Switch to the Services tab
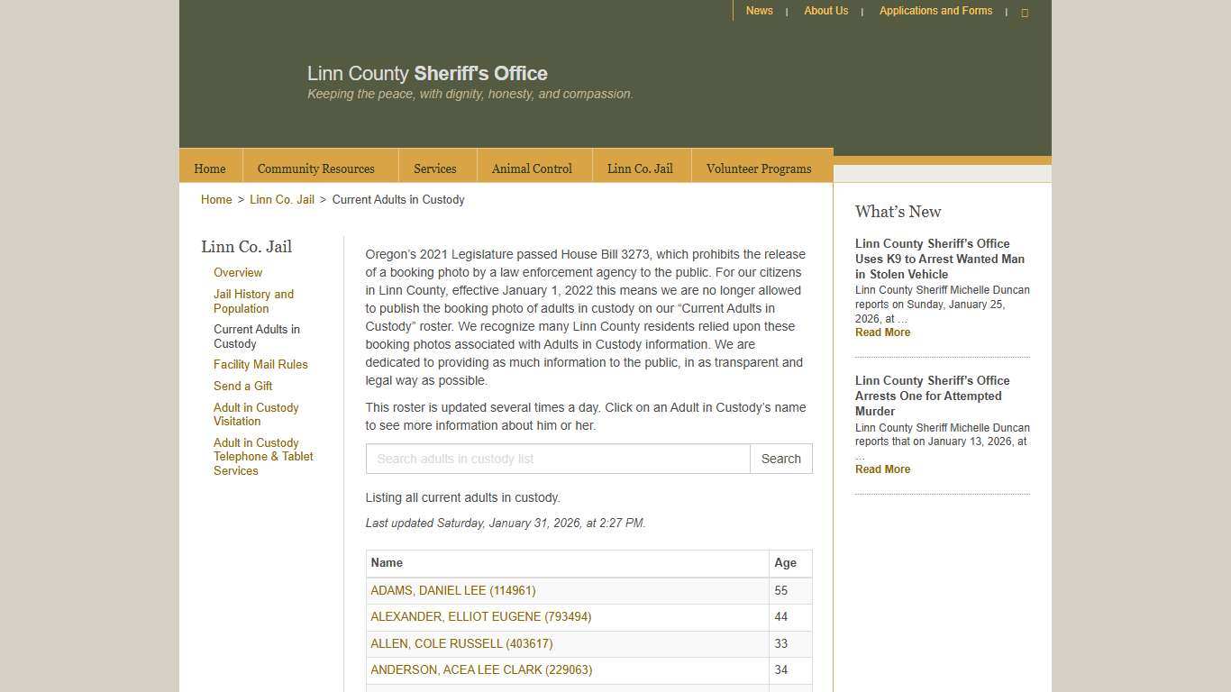The height and width of the screenshot is (692, 1231). (435, 168)
